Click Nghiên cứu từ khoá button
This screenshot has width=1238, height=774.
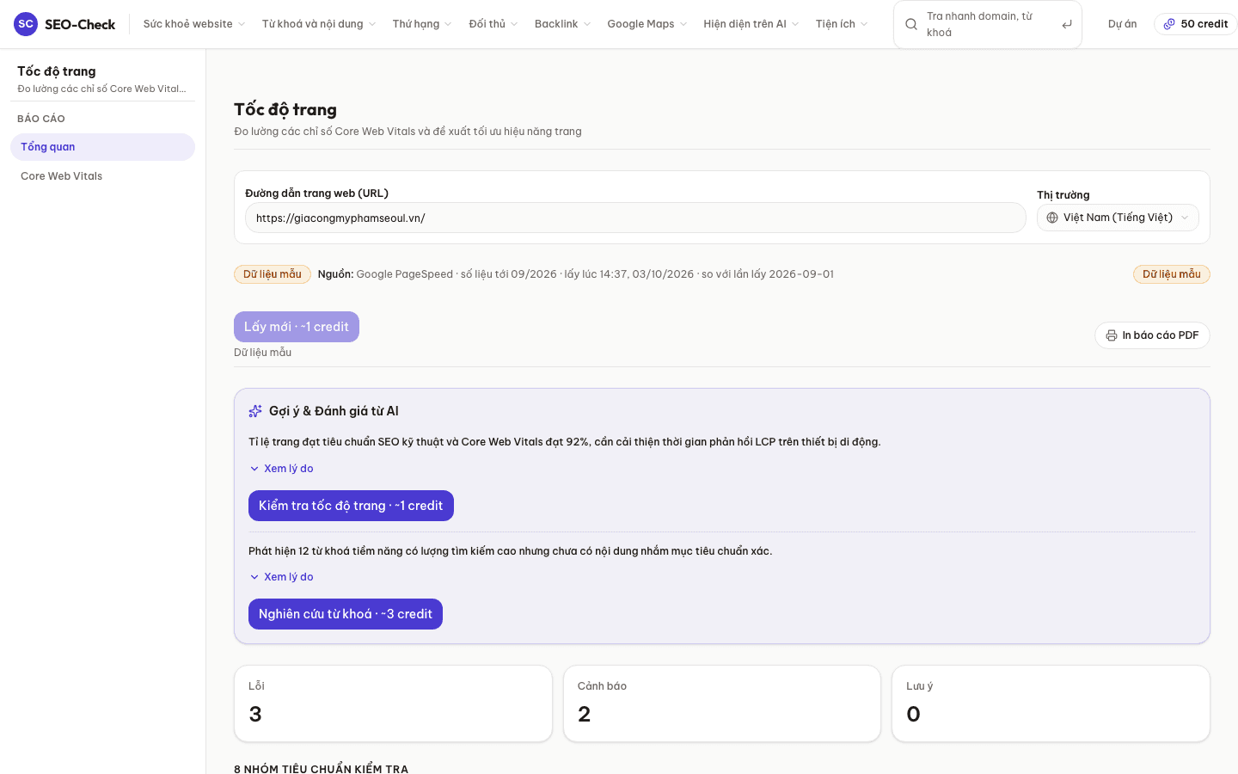(346, 614)
